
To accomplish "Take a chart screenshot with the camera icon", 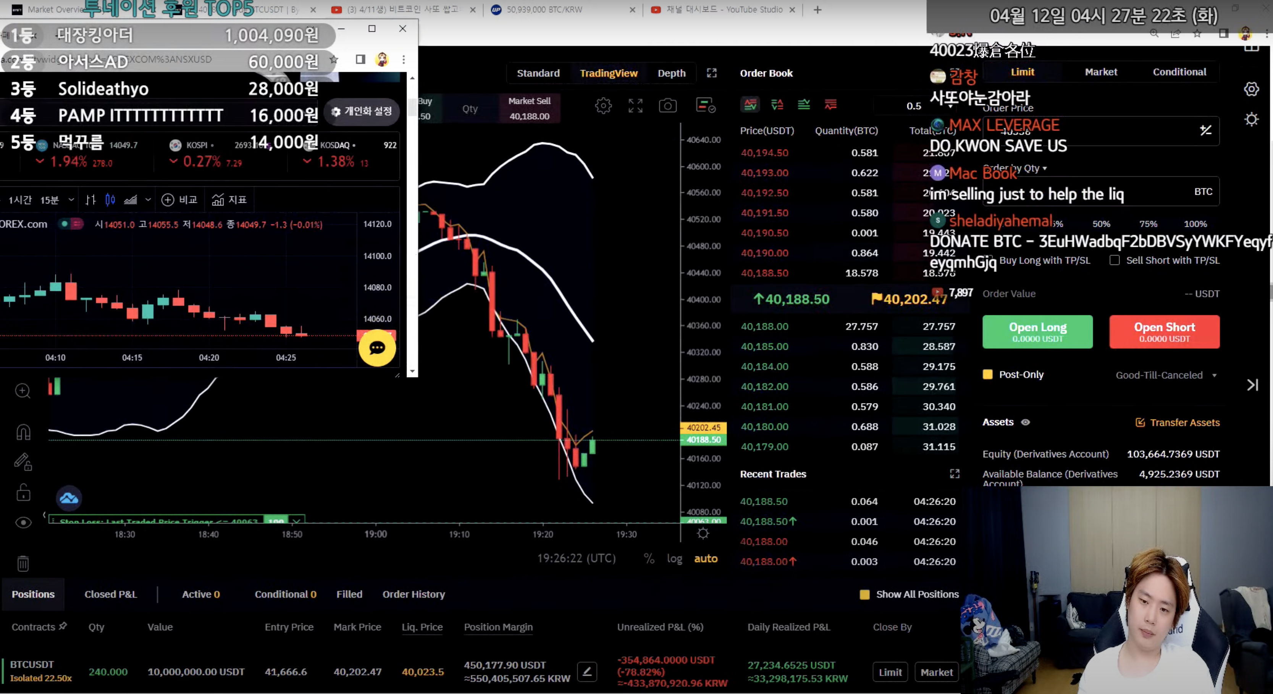I will click(668, 105).
